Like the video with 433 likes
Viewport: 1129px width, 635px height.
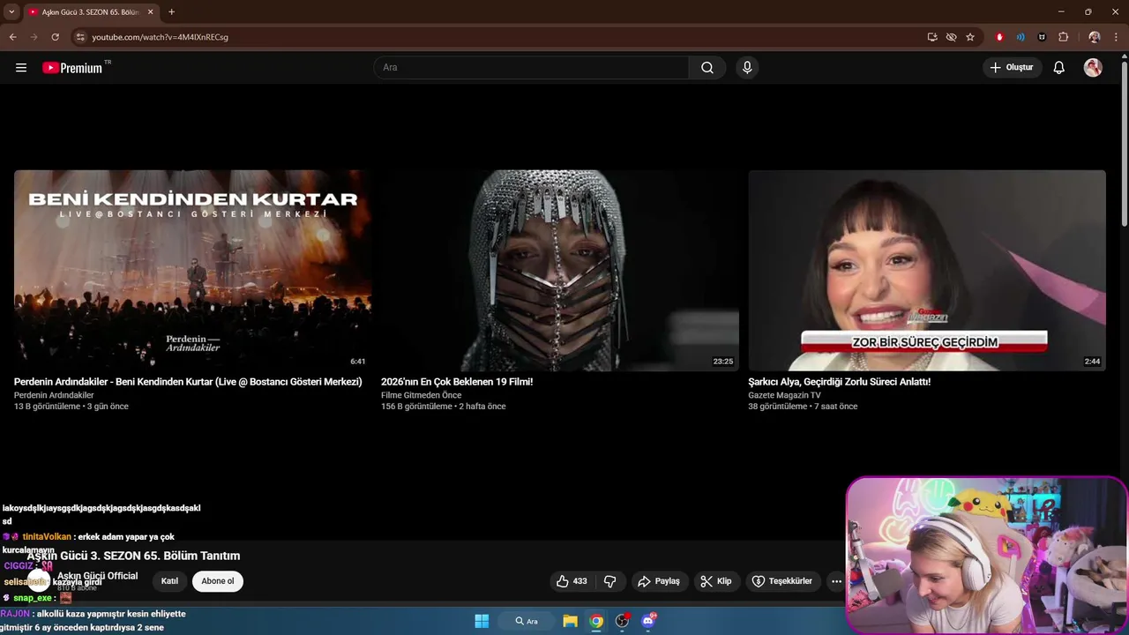coord(572,581)
